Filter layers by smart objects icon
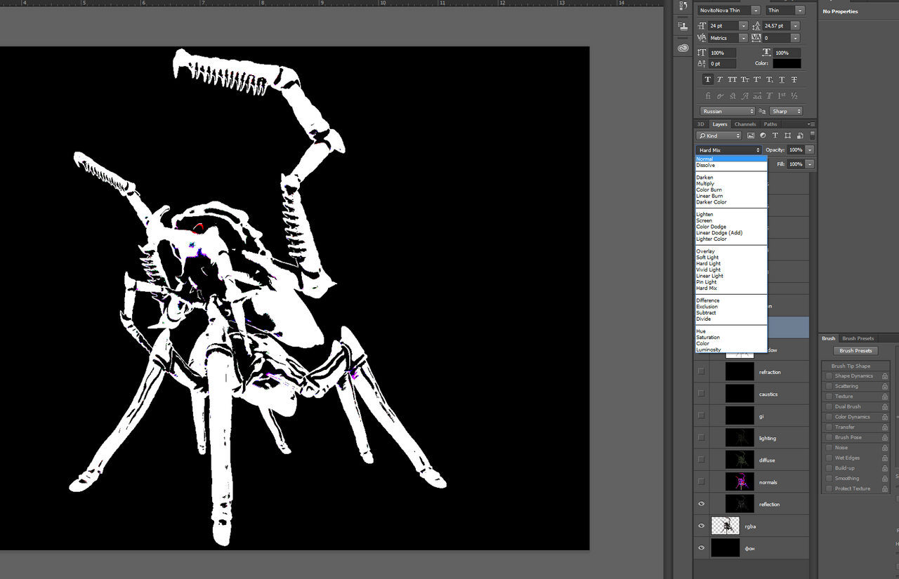This screenshot has height=579, width=899. coord(800,135)
